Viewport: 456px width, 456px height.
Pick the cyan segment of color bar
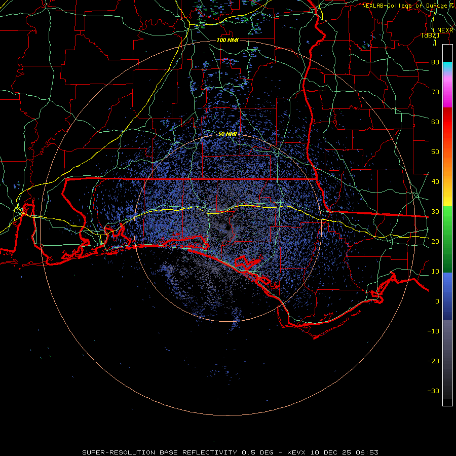click(x=447, y=66)
